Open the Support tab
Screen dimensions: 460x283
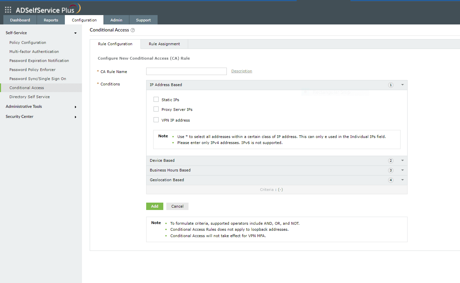pyautogui.click(x=143, y=20)
